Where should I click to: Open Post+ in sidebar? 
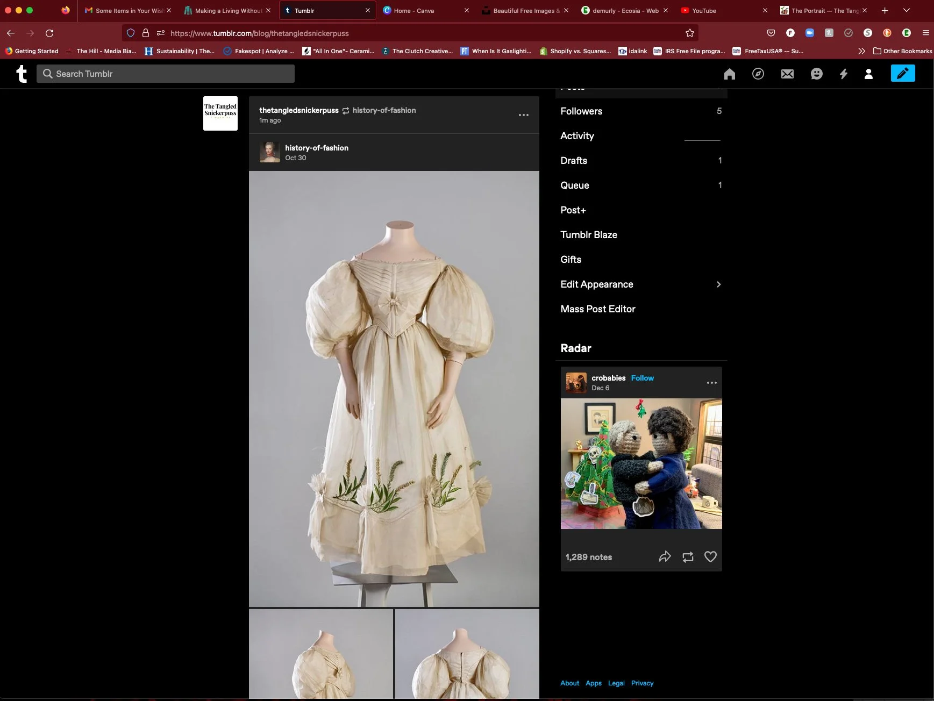click(641, 210)
